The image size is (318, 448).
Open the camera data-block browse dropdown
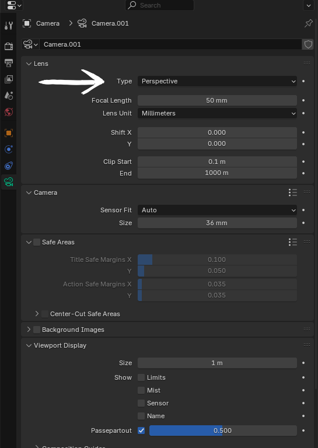click(30, 44)
